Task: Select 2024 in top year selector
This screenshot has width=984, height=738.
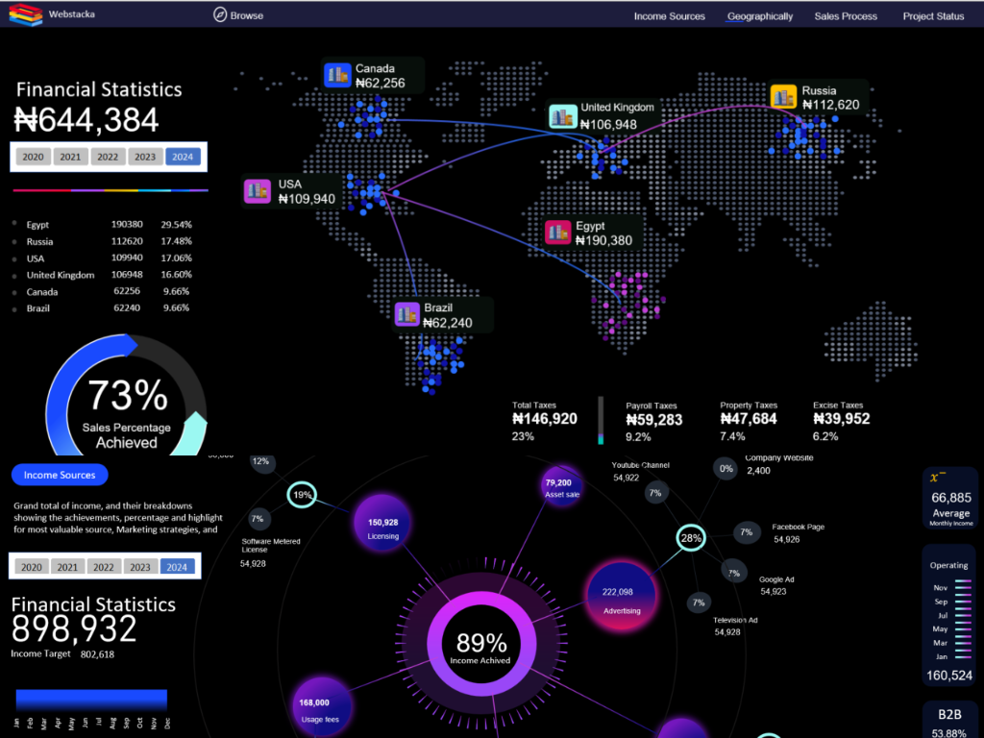Action: coord(183,157)
